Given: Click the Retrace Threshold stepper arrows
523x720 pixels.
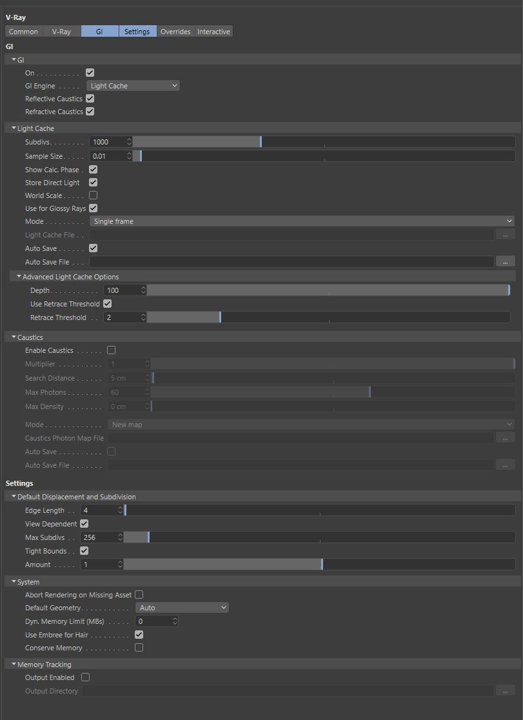Looking at the screenshot, I should point(143,317).
